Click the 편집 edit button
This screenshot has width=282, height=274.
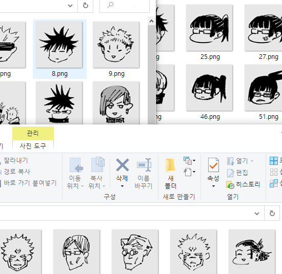point(237,173)
